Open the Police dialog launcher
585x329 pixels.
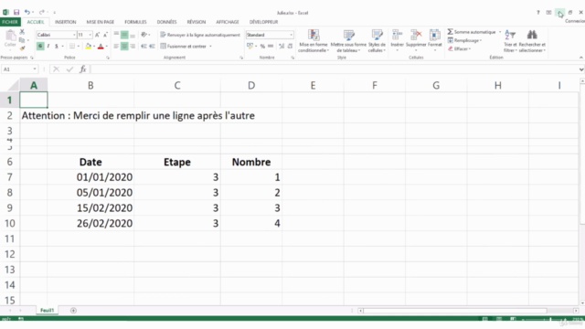coord(108,58)
